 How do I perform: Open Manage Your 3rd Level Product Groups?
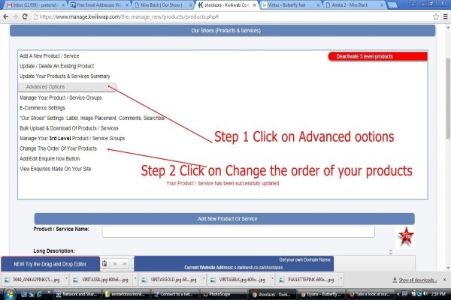pos(72,138)
